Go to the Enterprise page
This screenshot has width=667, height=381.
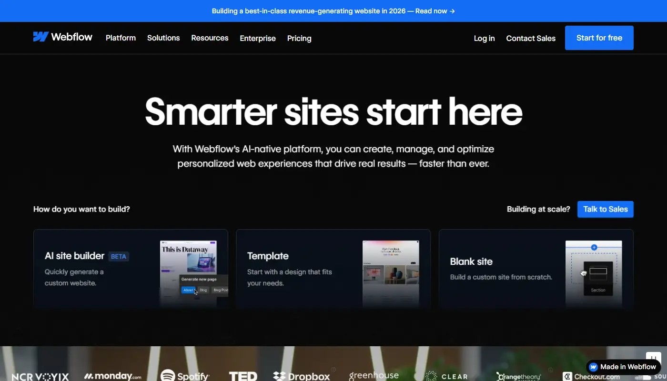[257, 38]
